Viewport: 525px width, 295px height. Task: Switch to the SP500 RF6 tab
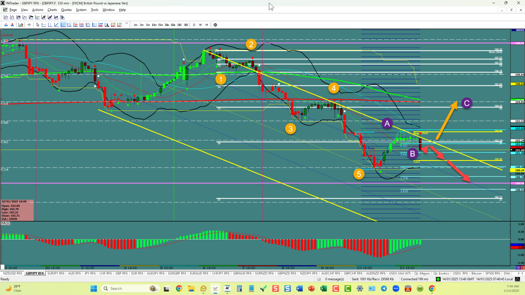(x=492, y=273)
